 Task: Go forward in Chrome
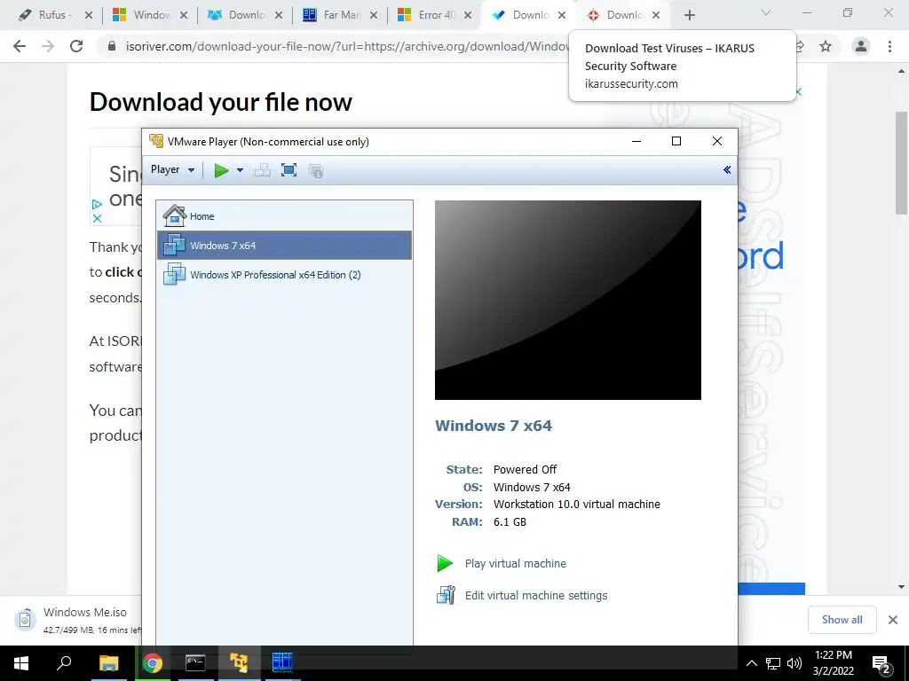click(x=48, y=46)
